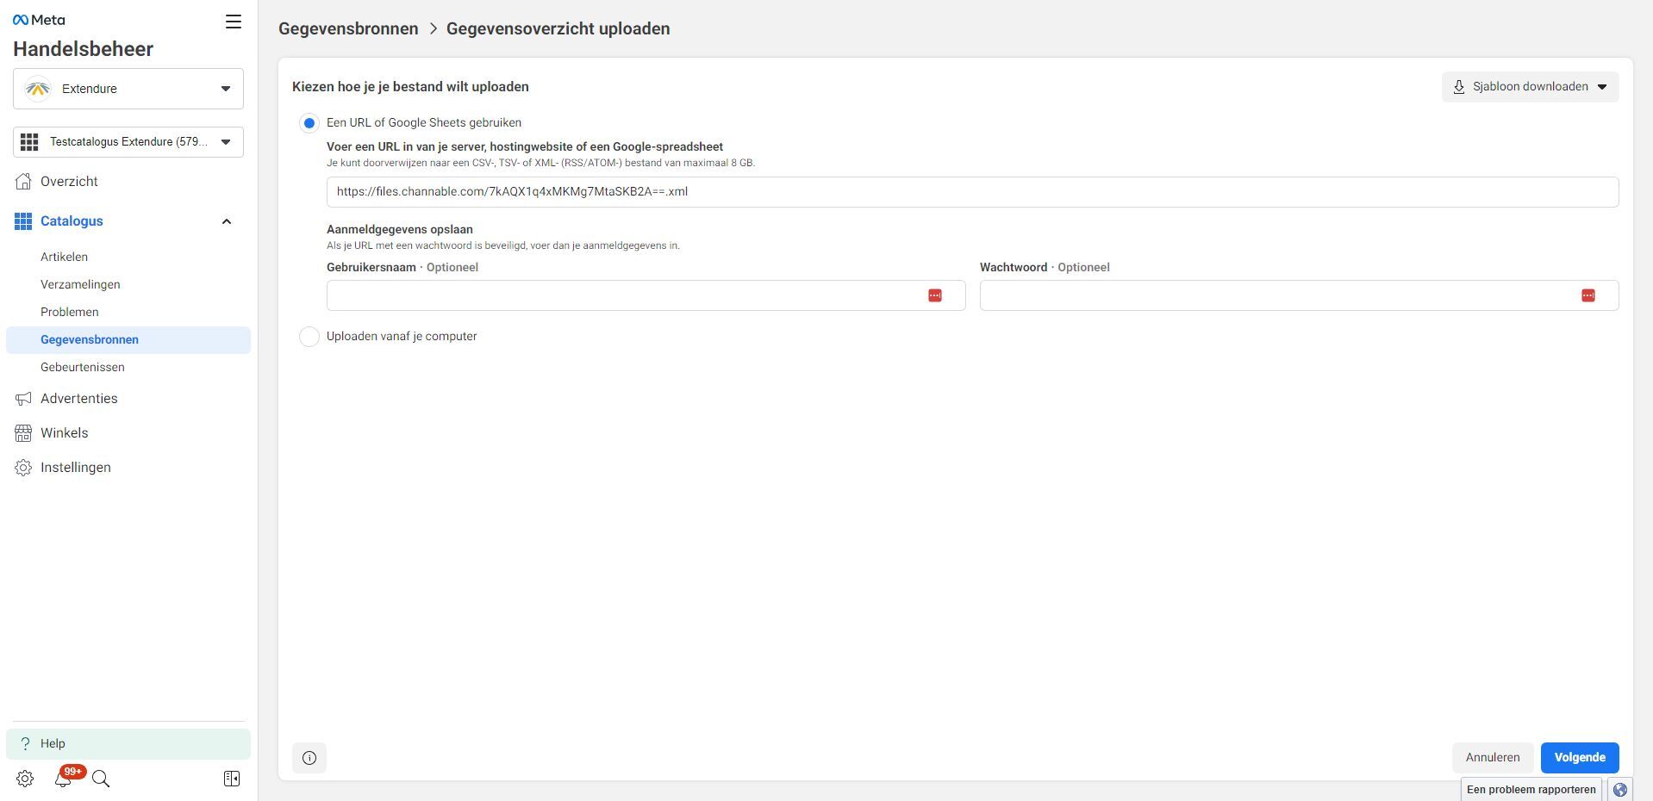
Task: Click password manager icon in Gebruikersnaam field
Action: tap(935, 295)
